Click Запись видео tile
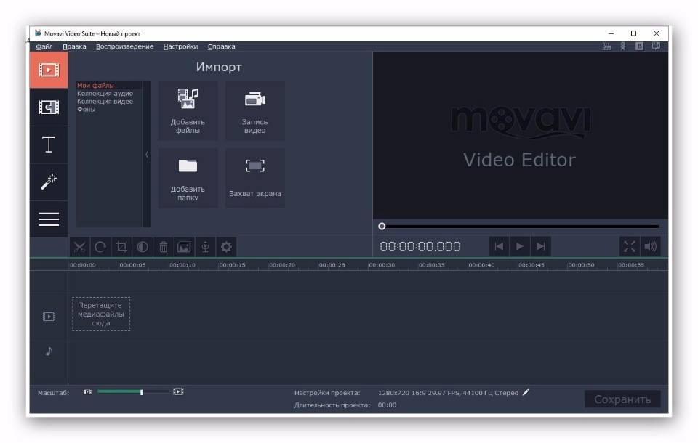 [254, 111]
